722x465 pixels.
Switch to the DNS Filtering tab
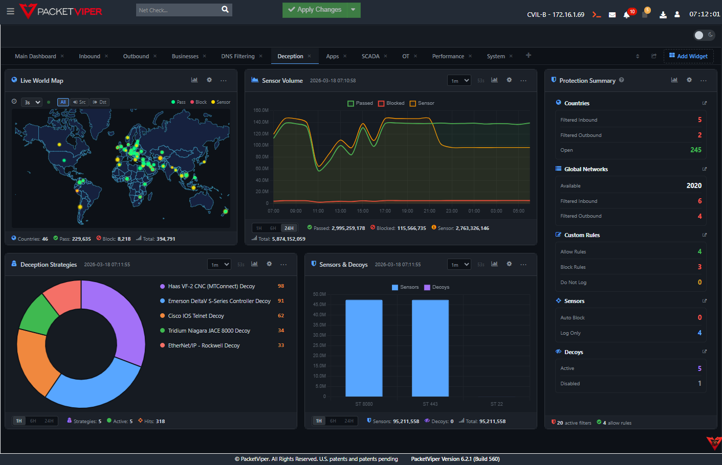coord(237,56)
